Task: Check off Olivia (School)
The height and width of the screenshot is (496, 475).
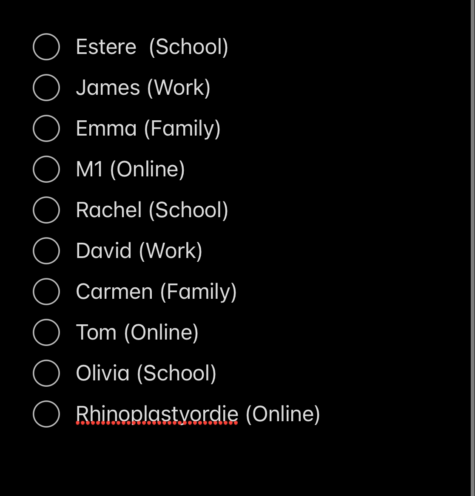Action: (46, 373)
